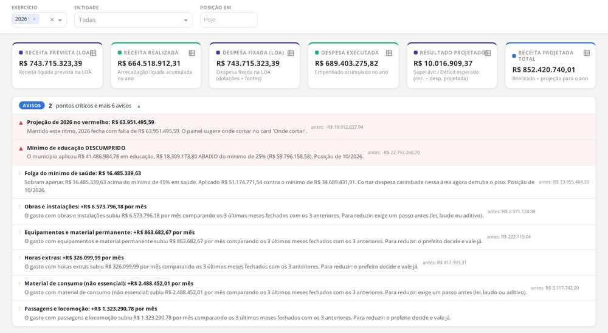Click 'antes: R$ 417.593,31' note
The width and height of the screenshot is (608, 333).
(444, 263)
